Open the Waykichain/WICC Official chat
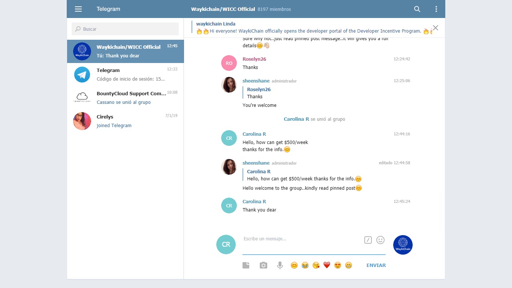This screenshot has width=512, height=288. click(126, 51)
